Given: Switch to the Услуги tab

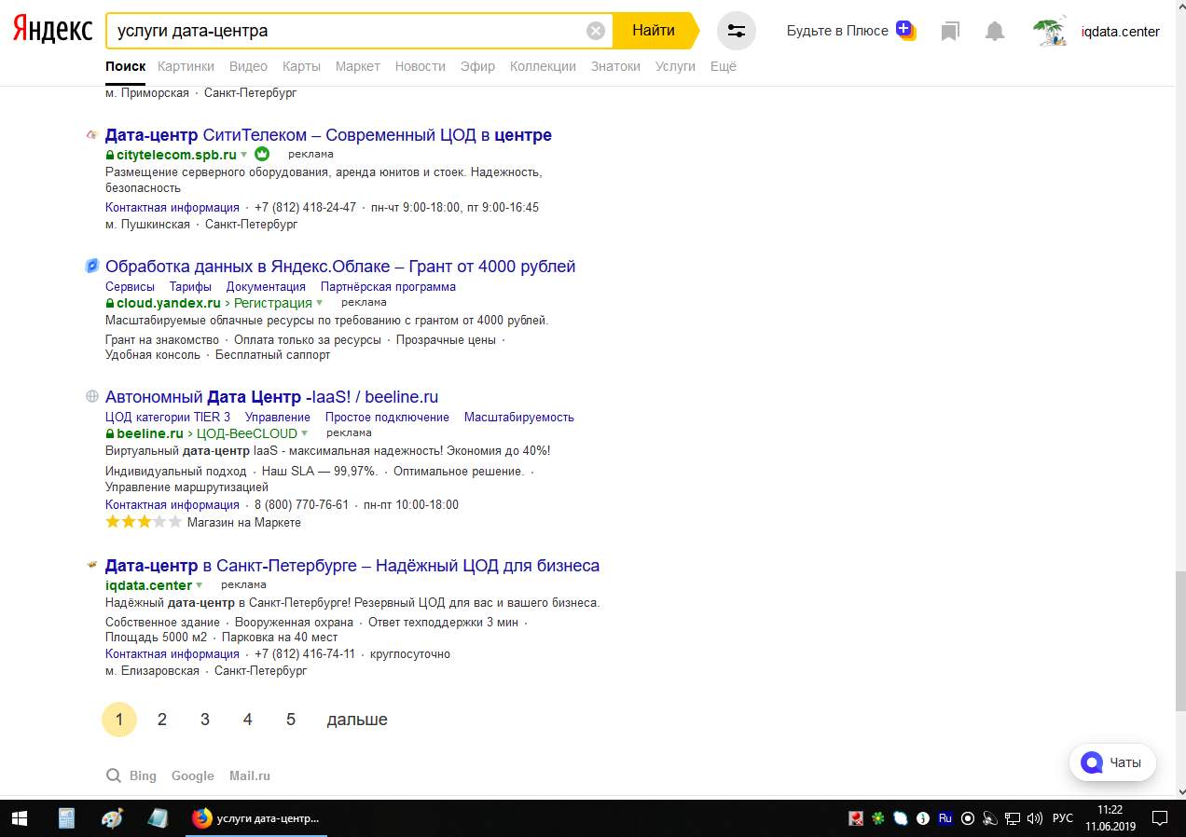Looking at the screenshot, I should [x=676, y=66].
